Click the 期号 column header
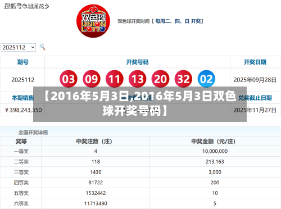 pos(23,62)
